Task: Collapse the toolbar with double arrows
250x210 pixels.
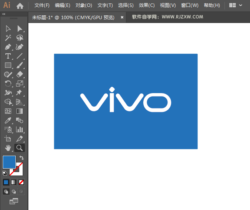Action: [x=4, y=14]
